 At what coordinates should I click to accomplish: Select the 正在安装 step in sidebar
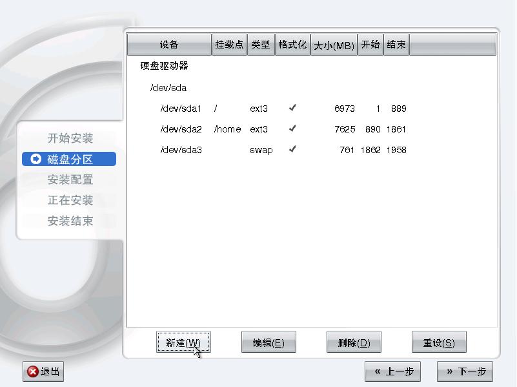(70, 200)
